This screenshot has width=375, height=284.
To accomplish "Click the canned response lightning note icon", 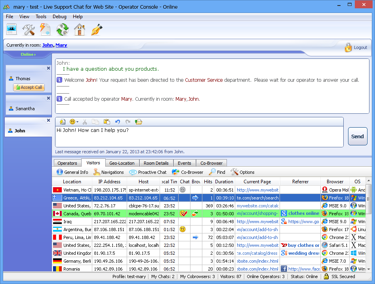I will (x=63, y=122).
